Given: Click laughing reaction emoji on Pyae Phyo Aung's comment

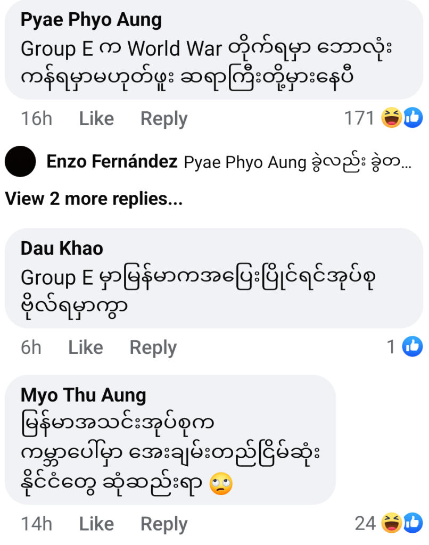Looking at the screenshot, I should [x=392, y=118].
